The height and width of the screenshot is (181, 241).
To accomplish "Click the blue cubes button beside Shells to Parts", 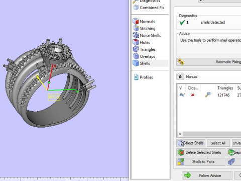I will click(234, 162).
